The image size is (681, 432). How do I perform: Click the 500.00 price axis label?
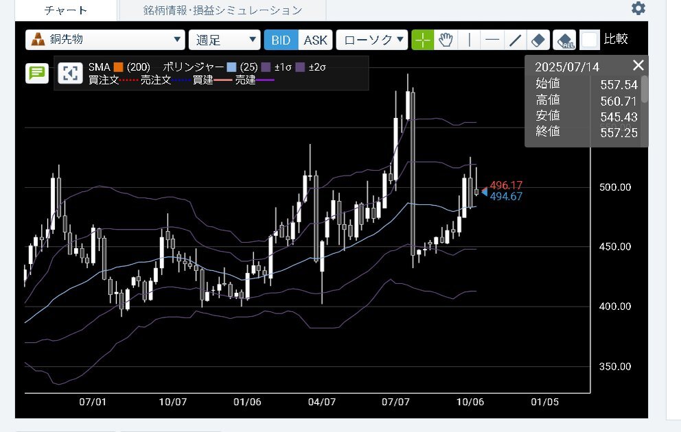coord(615,187)
